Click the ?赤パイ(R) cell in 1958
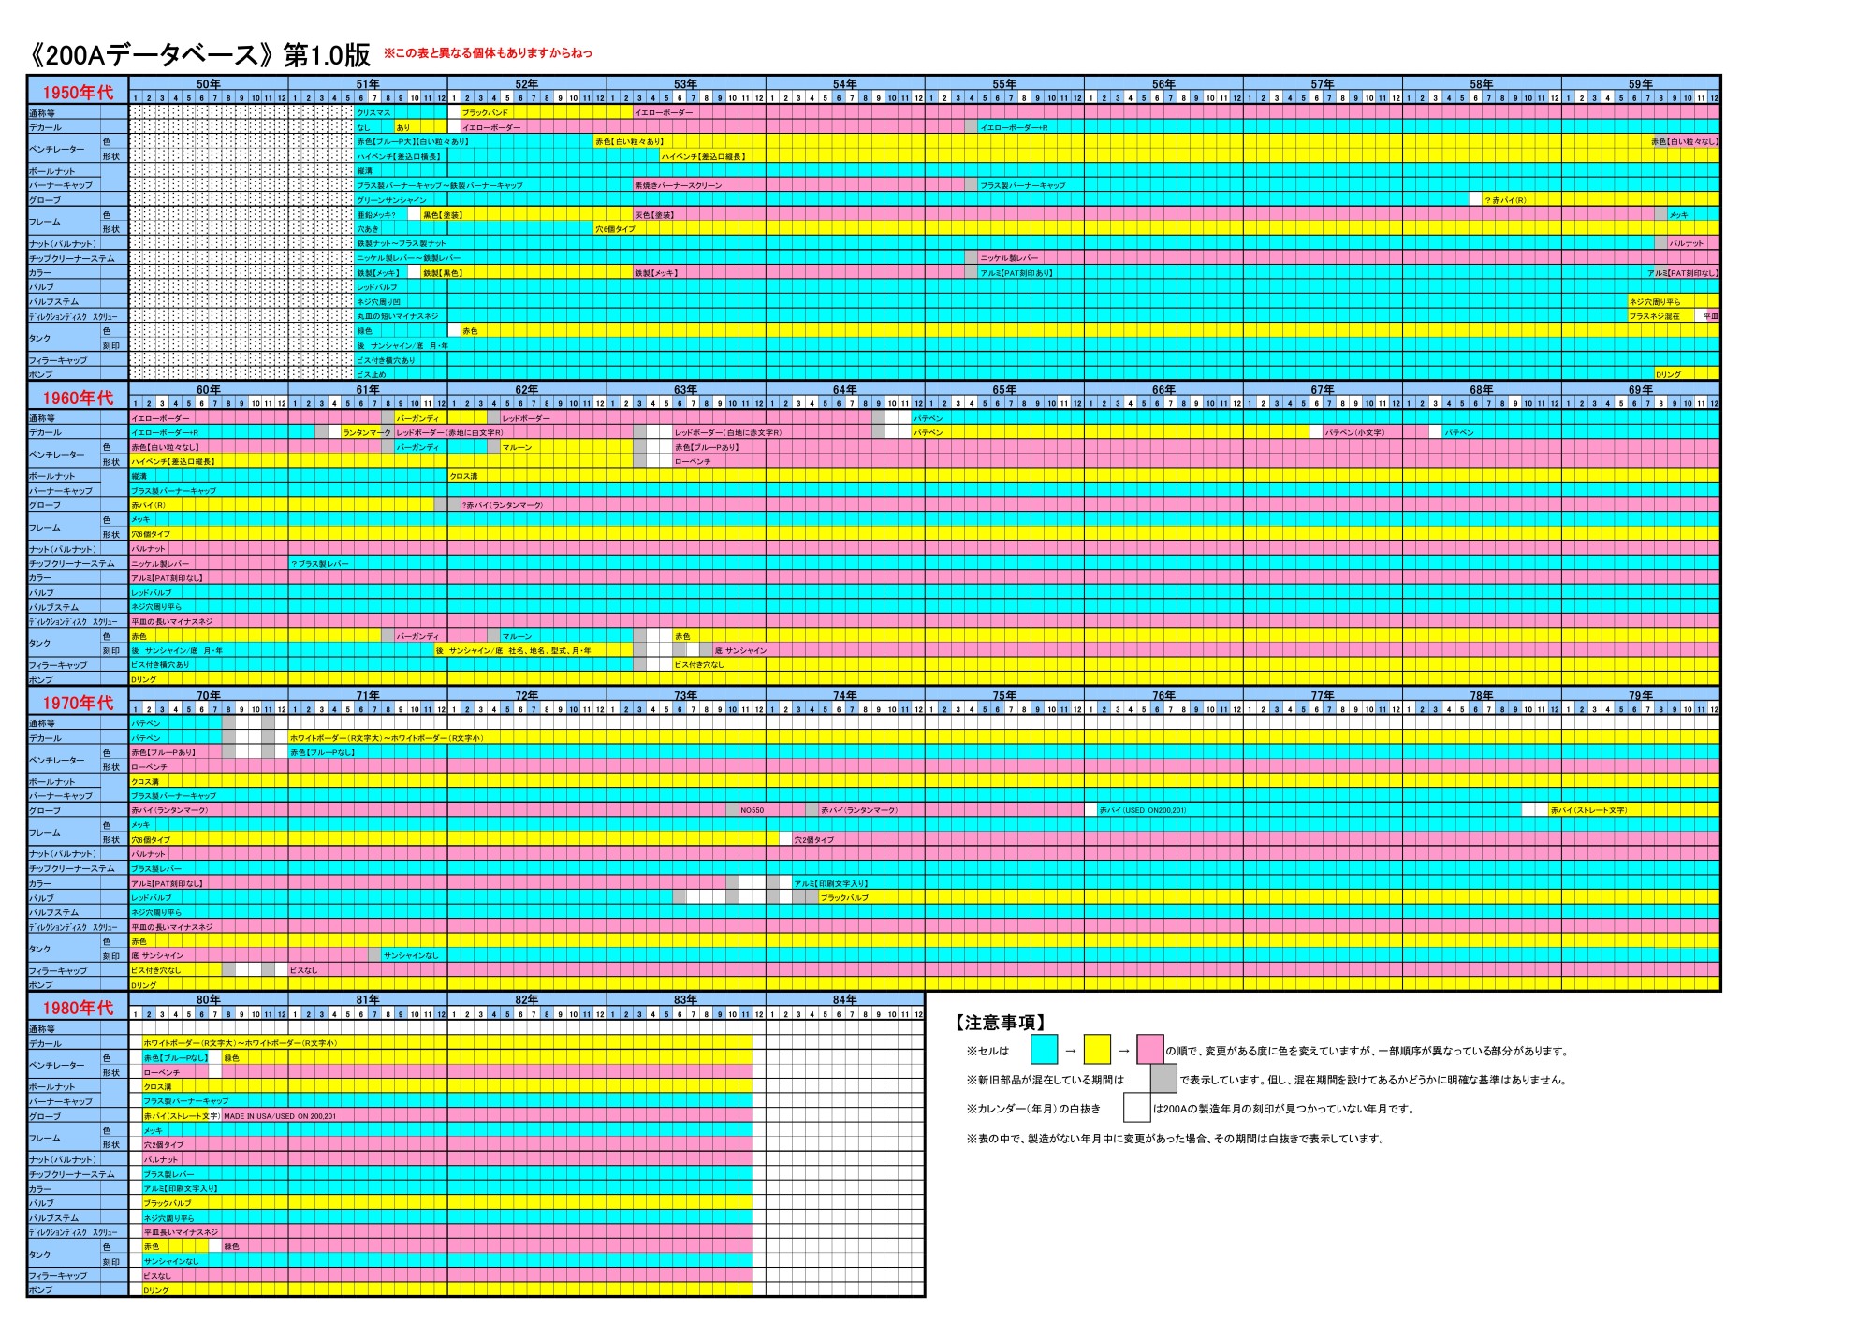This screenshot has height=1323, width=1872. coord(1505,200)
